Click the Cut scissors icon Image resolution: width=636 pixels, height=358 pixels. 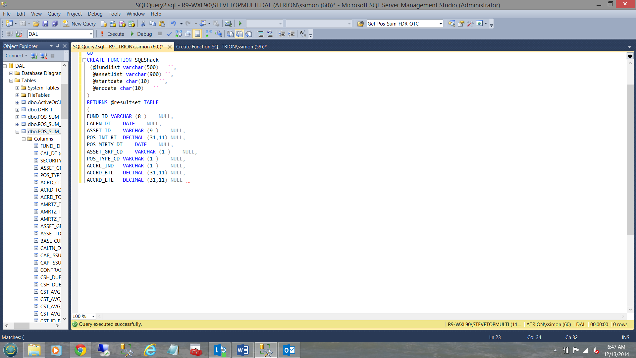point(143,24)
